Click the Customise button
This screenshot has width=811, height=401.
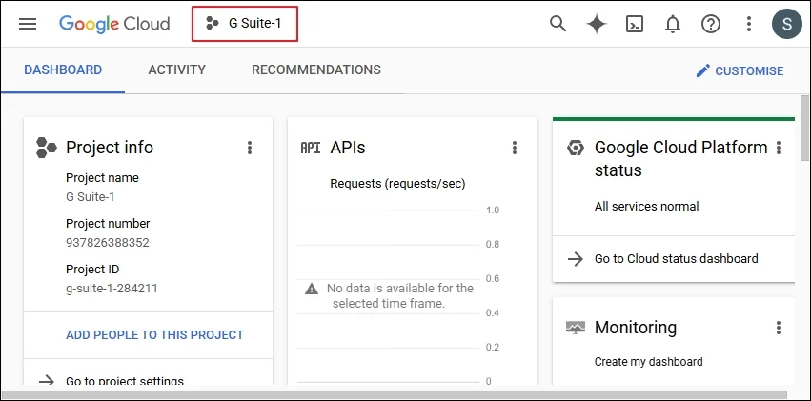740,70
